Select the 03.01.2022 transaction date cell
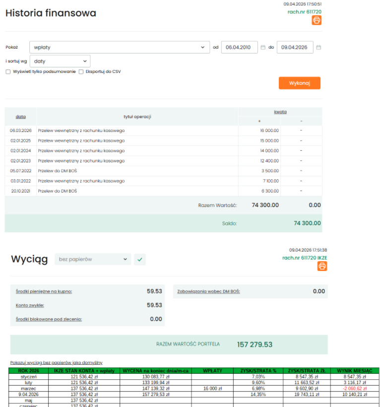The image size is (380, 407). tap(20, 181)
